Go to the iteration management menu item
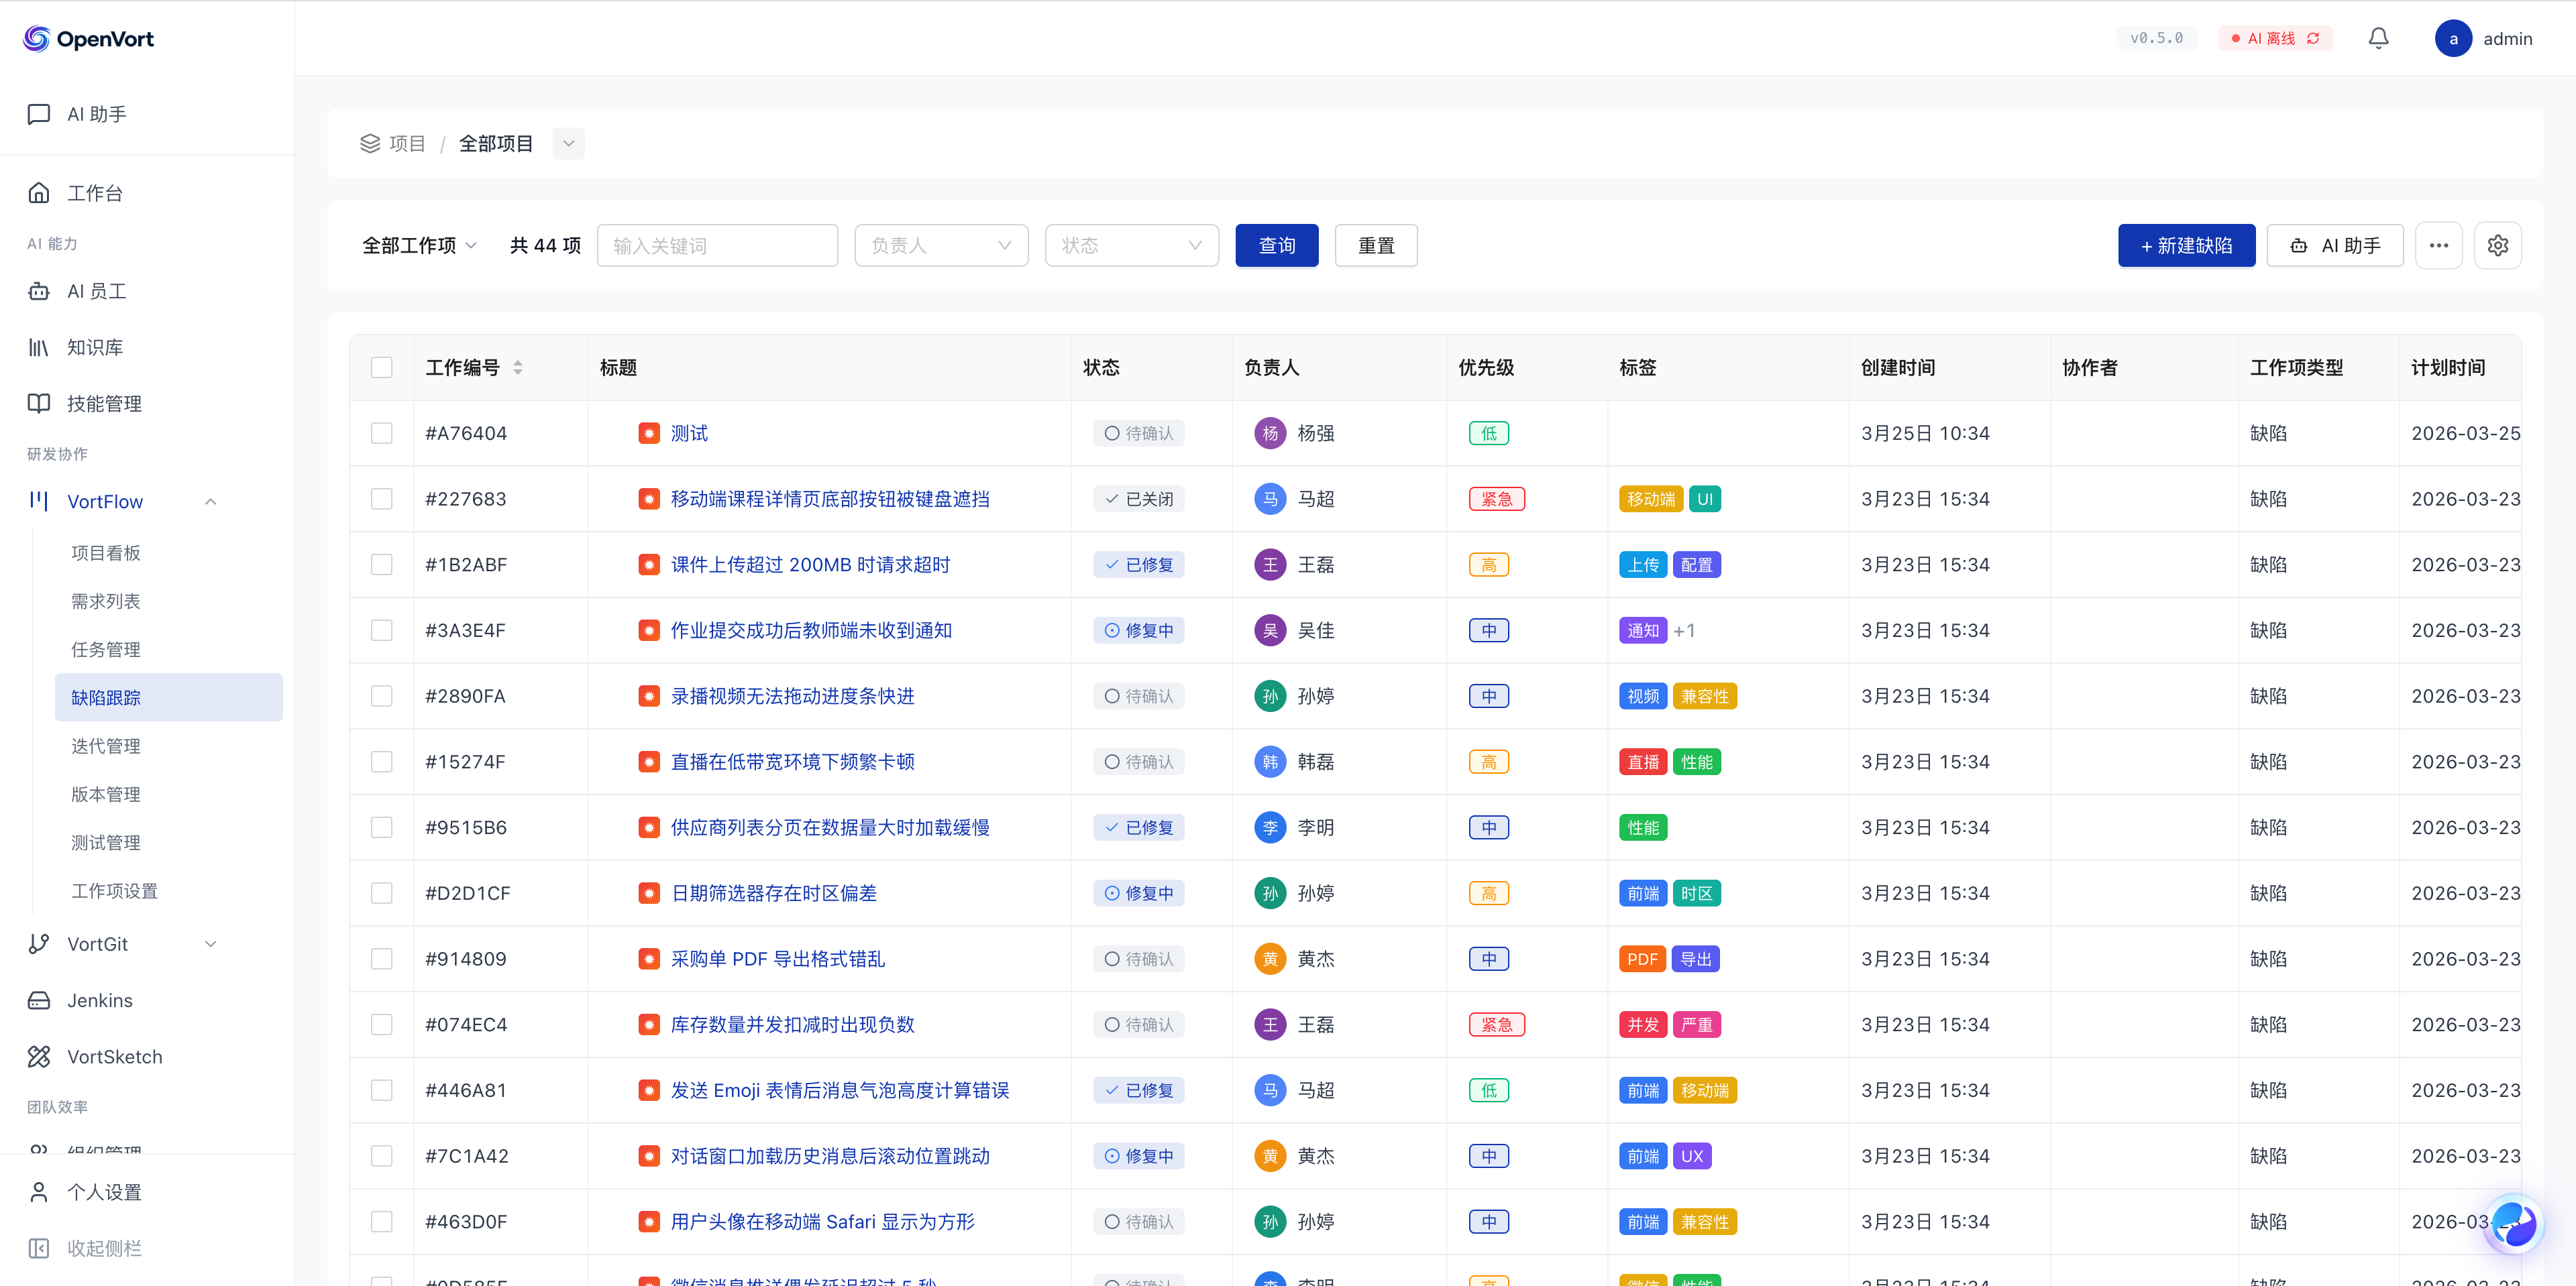 pyautogui.click(x=106, y=746)
